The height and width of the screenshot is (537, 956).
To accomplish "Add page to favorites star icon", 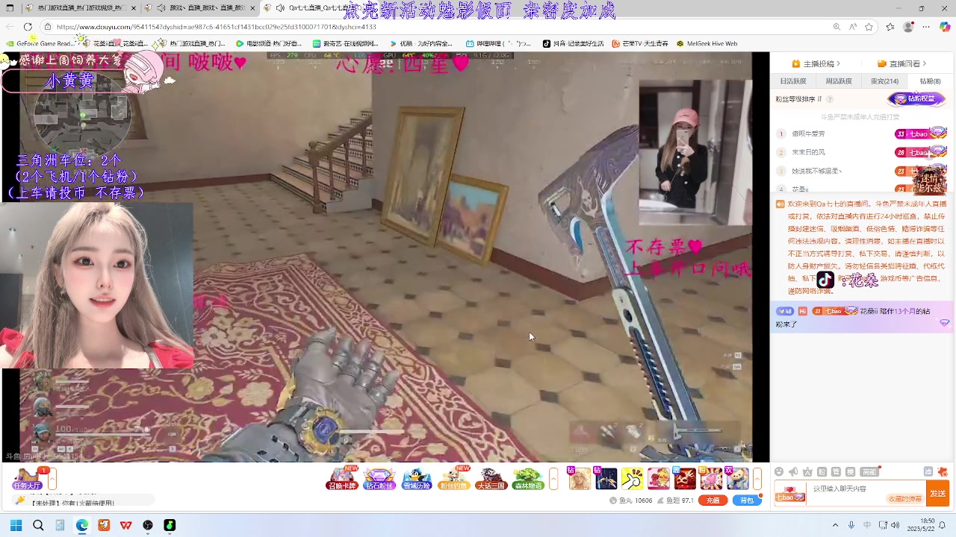I will click(869, 27).
